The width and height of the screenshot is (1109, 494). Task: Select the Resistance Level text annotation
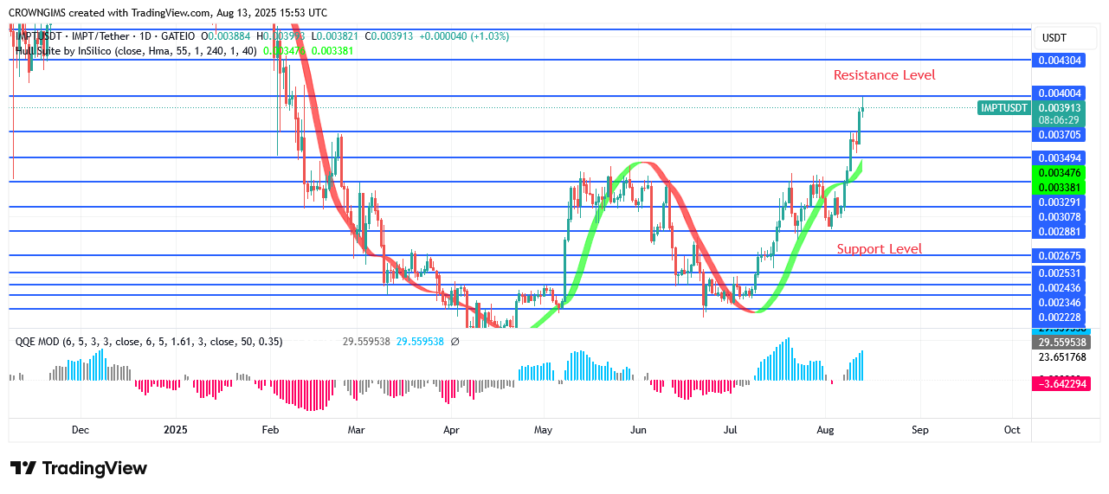(884, 75)
